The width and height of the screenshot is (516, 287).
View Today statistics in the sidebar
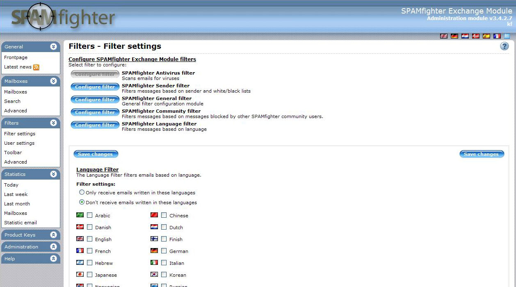(x=11, y=185)
